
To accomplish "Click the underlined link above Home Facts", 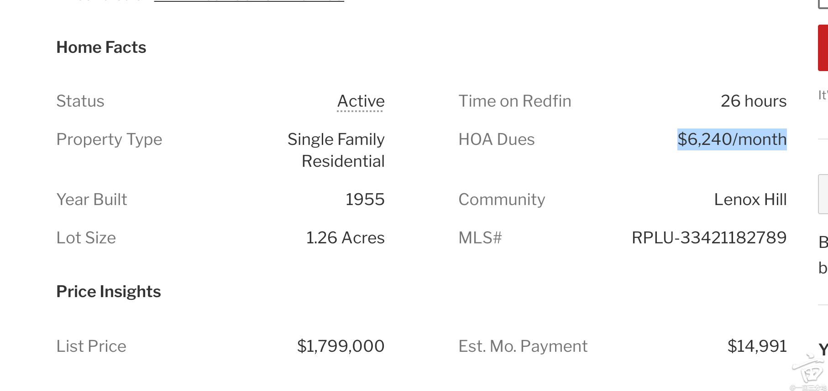I will 249,1.
